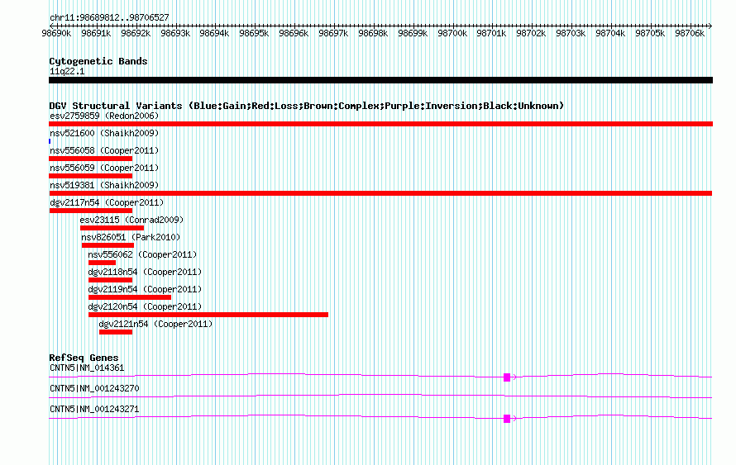
Task: Select the esv2759859 (Redon2006) variant label
Action: (104, 116)
